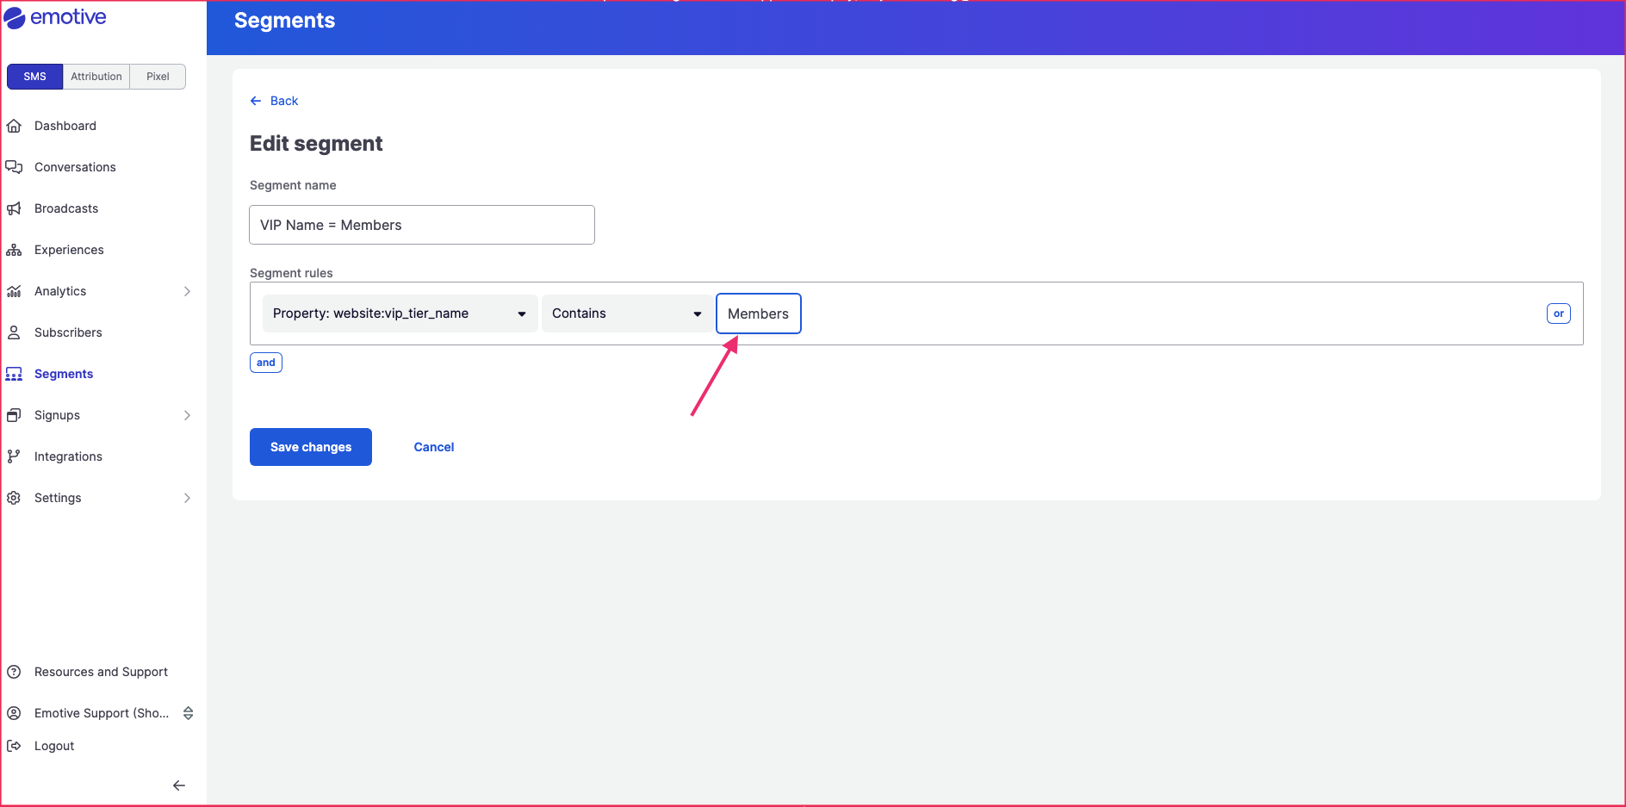Switch to SMS tab
The height and width of the screenshot is (807, 1626).
(34, 77)
